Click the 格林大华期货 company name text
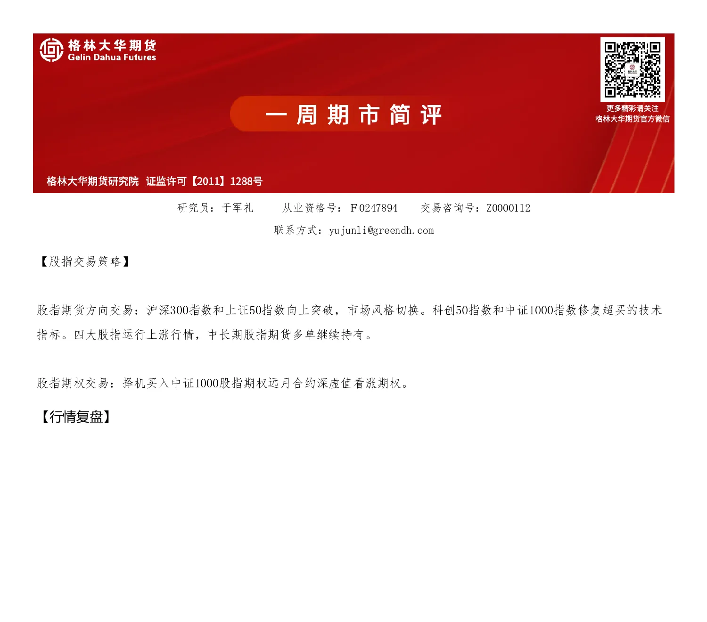 (112, 45)
